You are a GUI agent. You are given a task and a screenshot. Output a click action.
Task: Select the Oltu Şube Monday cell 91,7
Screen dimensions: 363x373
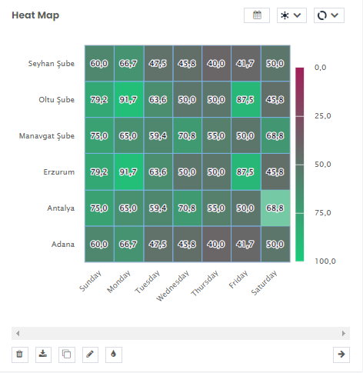(129, 99)
